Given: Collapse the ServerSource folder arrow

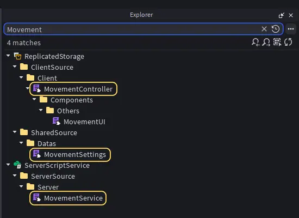Looking at the screenshot, I should point(15,175).
